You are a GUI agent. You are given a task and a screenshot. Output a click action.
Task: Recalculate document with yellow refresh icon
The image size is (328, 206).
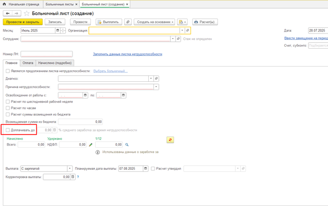click(x=170, y=140)
